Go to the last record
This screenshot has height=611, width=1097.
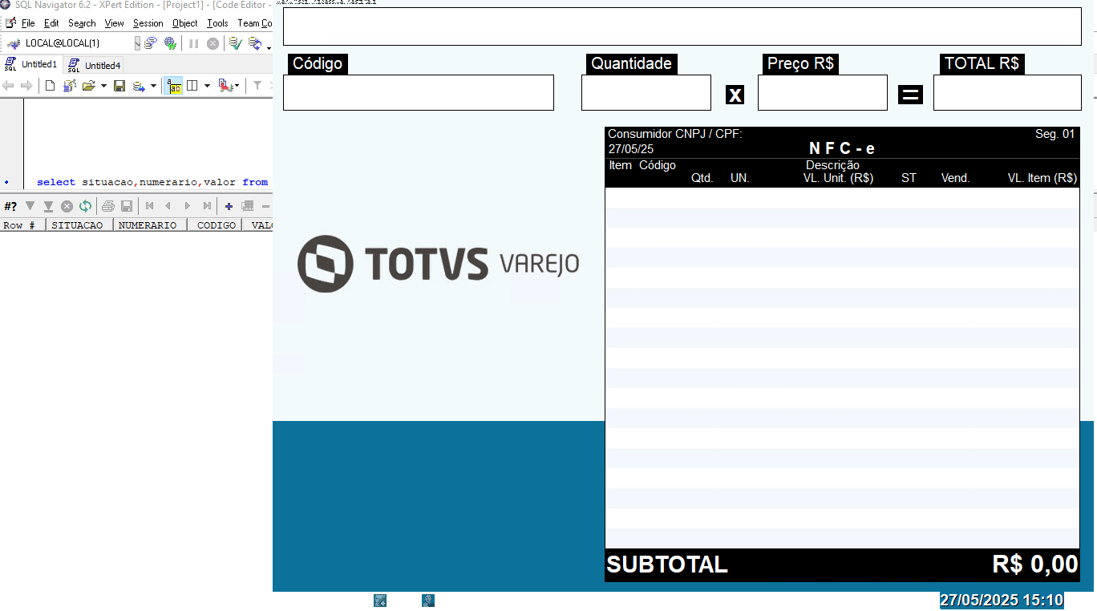(x=207, y=206)
